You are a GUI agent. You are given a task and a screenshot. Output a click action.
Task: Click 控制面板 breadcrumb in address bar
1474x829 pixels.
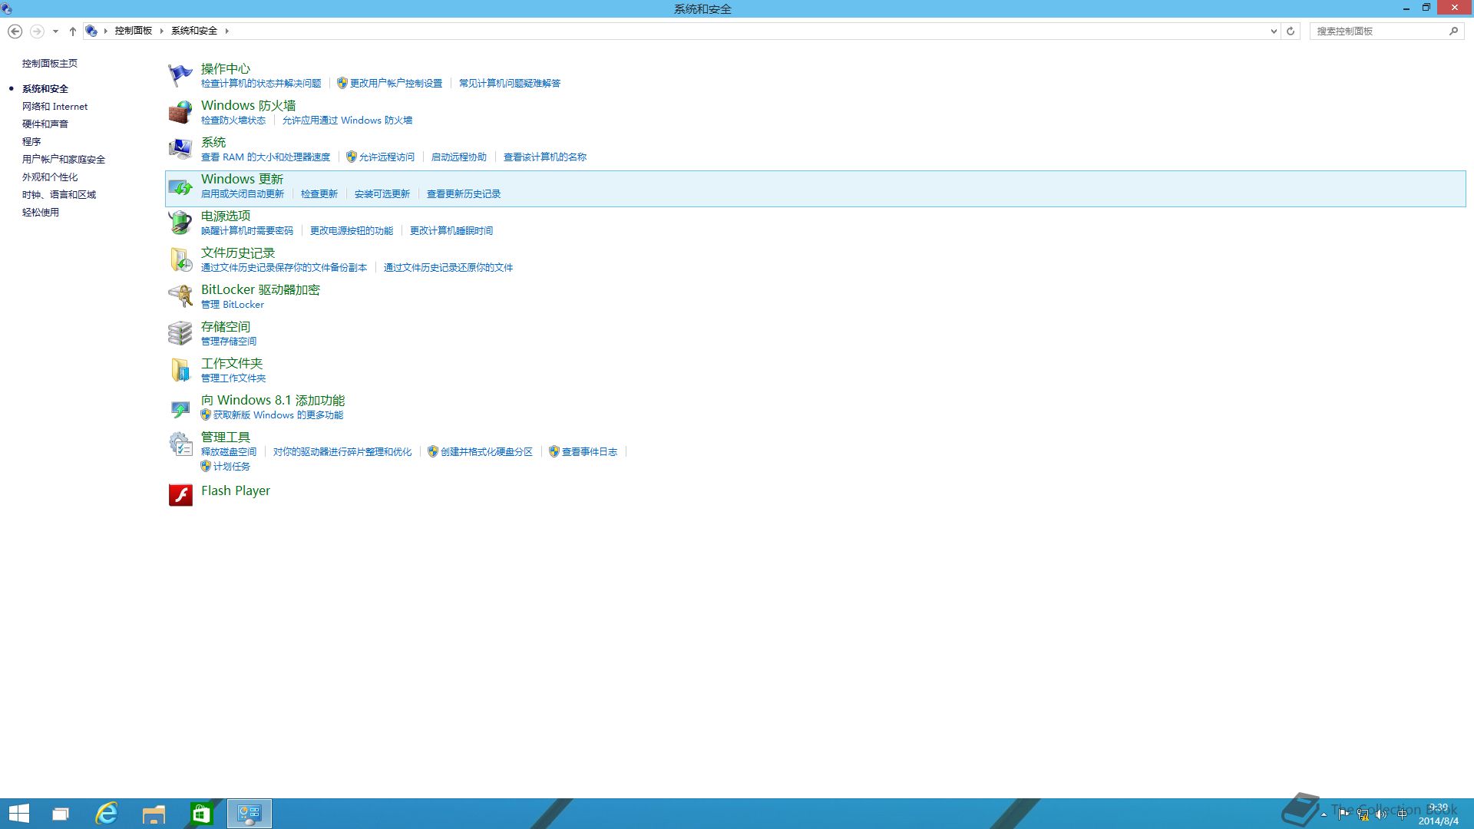pos(134,31)
